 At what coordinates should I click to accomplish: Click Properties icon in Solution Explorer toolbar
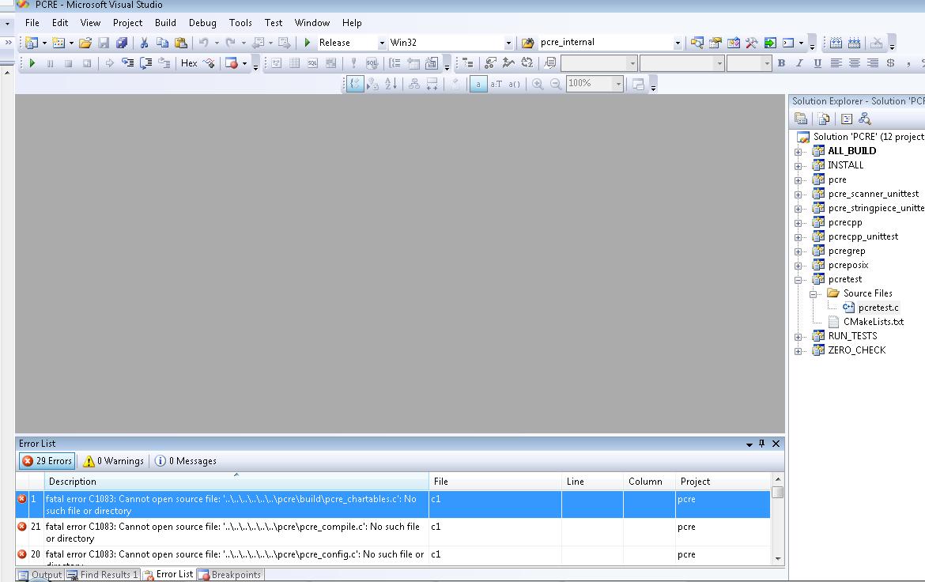(801, 119)
